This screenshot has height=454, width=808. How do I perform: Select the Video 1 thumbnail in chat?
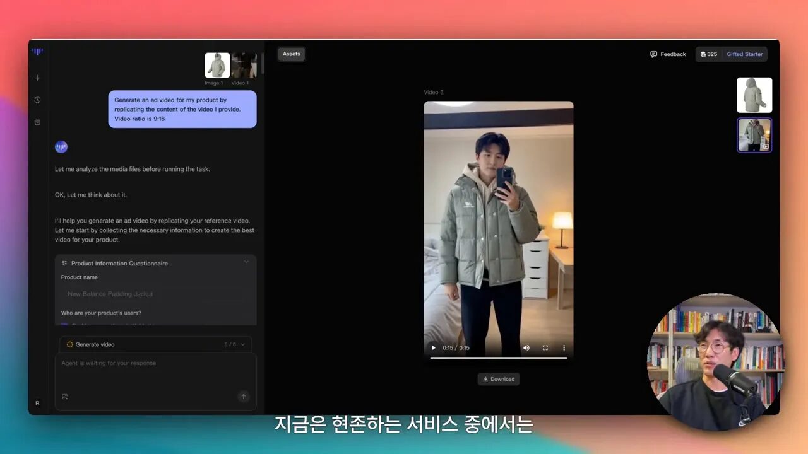point(244,65)
